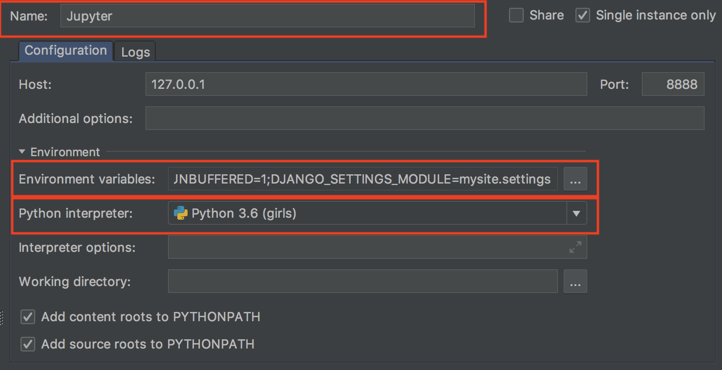Click the Additional options input field
This screenshot has width=722, height=370.
[x=425, y=119]
